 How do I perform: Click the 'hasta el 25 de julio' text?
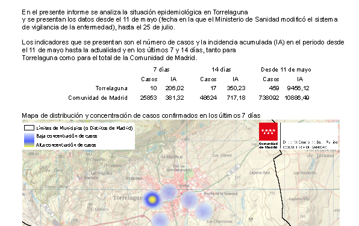146,28
